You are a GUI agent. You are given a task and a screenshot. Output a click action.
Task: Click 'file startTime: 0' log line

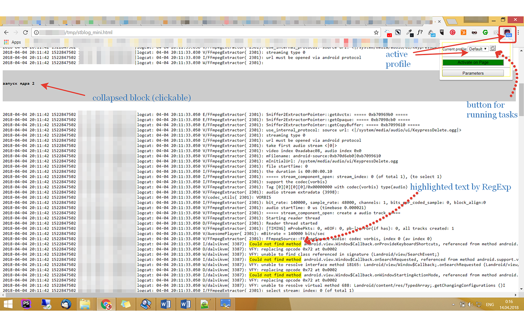click(x=287, y=166)
